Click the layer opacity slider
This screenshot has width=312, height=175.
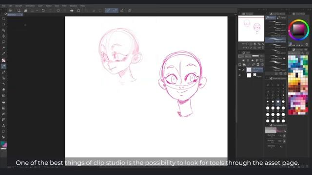click(x=255, y=56)
